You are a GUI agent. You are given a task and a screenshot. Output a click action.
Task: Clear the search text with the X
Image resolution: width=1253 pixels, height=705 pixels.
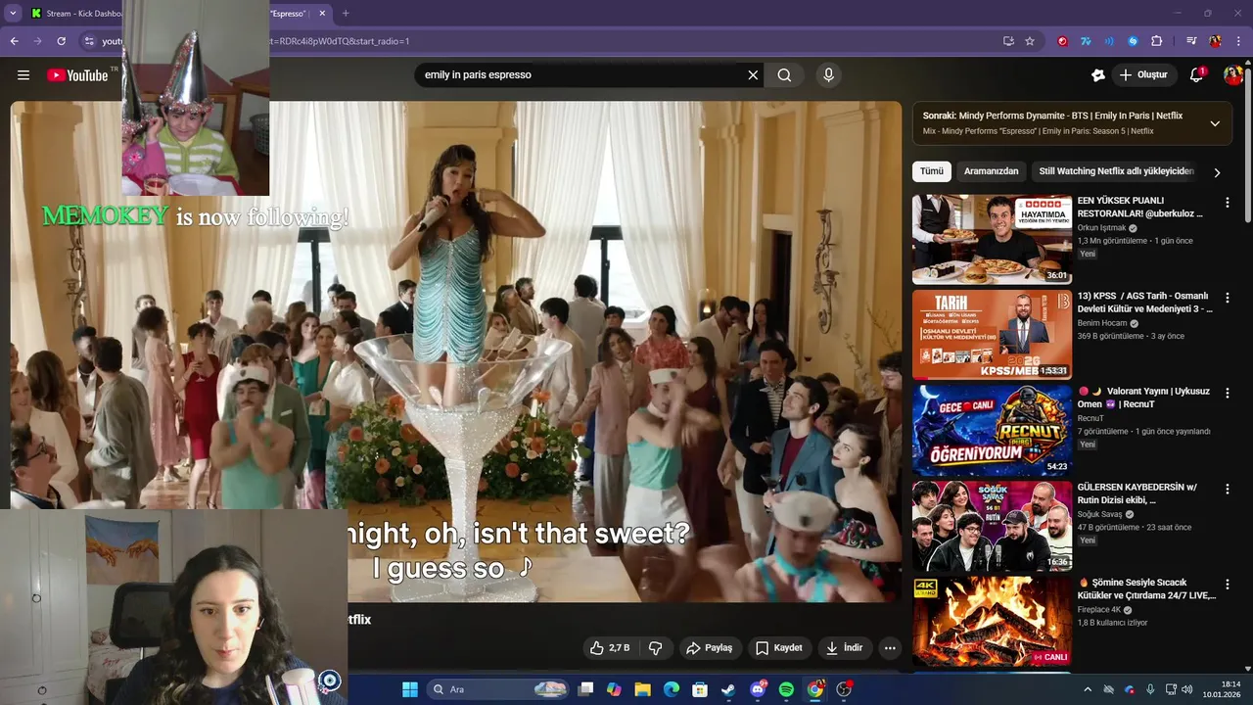(x=753, y=75)
